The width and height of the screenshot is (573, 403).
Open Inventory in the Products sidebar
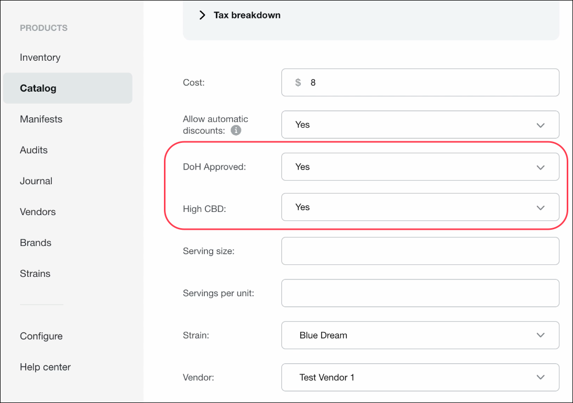(x=40, y=58)
